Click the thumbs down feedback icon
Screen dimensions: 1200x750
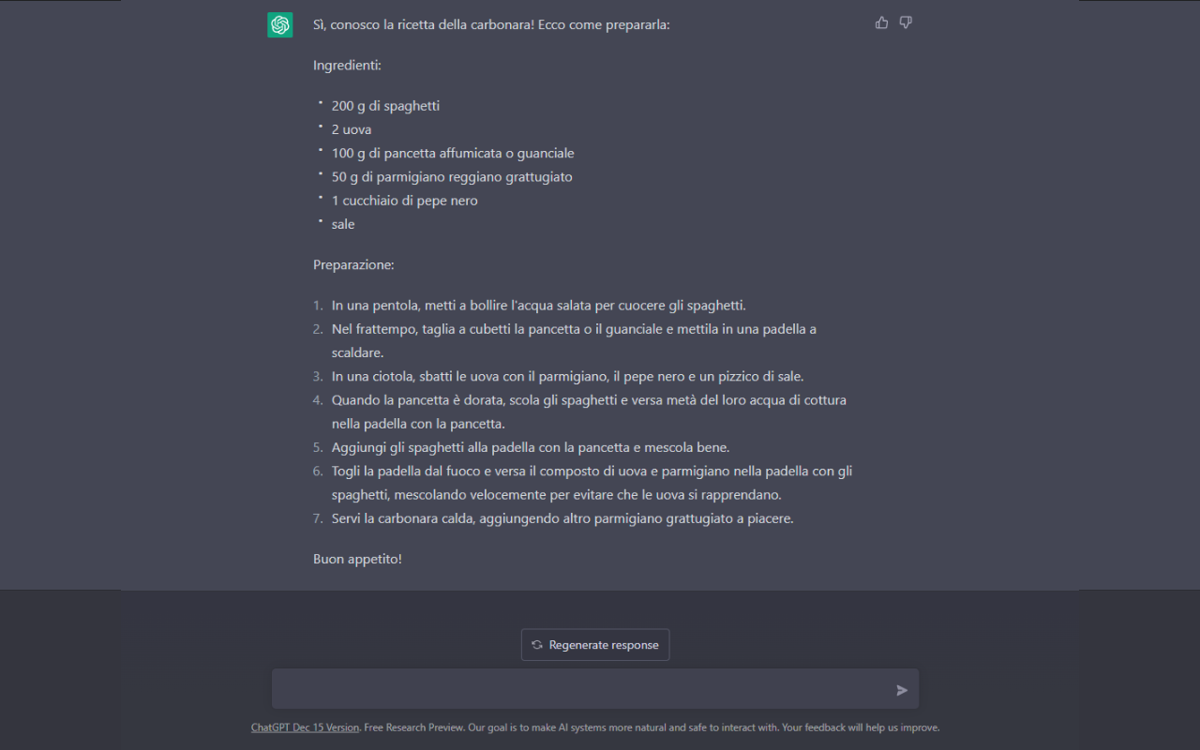tap(906, 22)
